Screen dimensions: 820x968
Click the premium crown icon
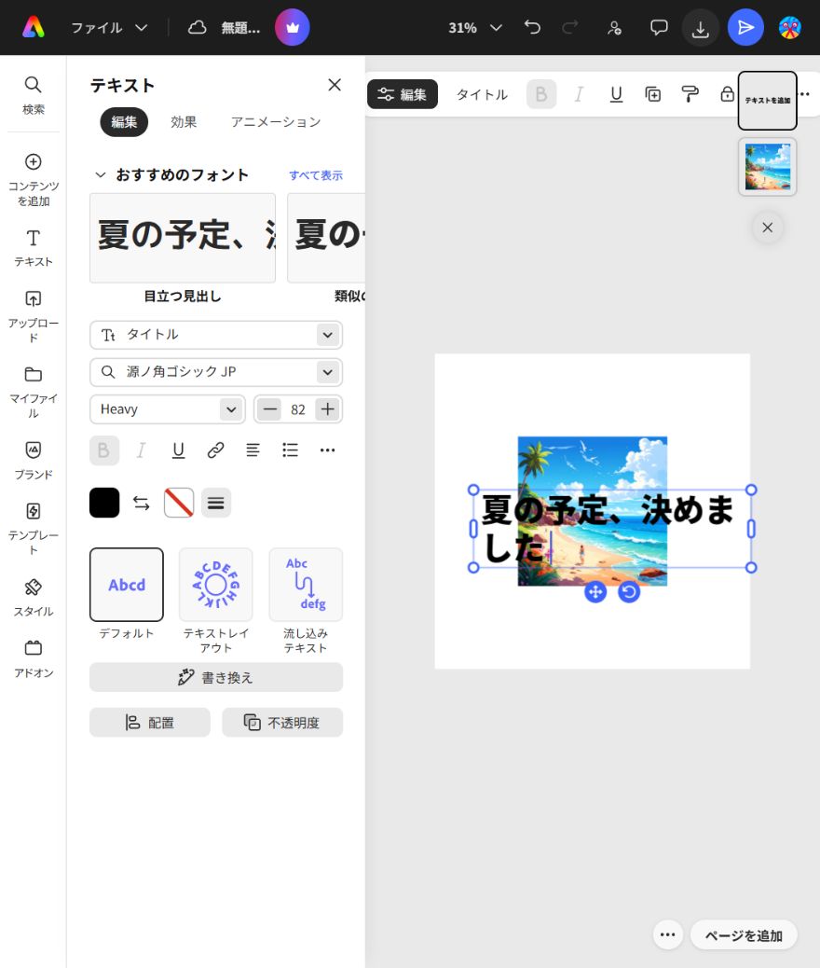point(292,27)
